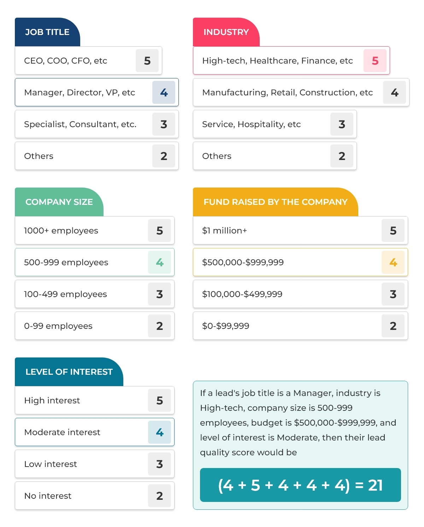Choose the No interest option
424x527 pixels.
pyautogui.click(x=95, y=496)
